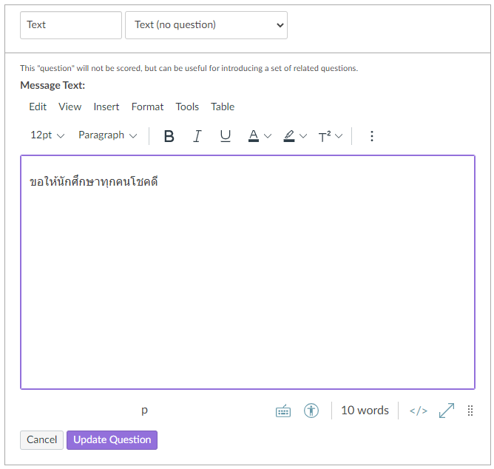Underline the selected text
The image size is (494, 469).
coord(226,136)
